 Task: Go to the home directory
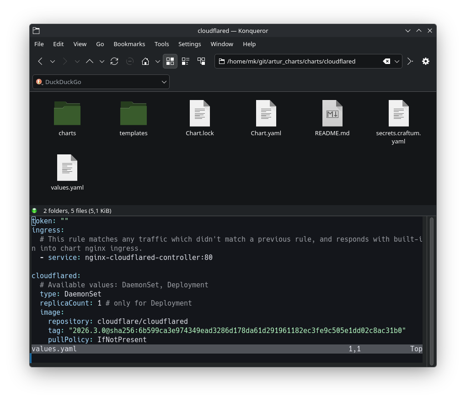(x=145, y=62)
